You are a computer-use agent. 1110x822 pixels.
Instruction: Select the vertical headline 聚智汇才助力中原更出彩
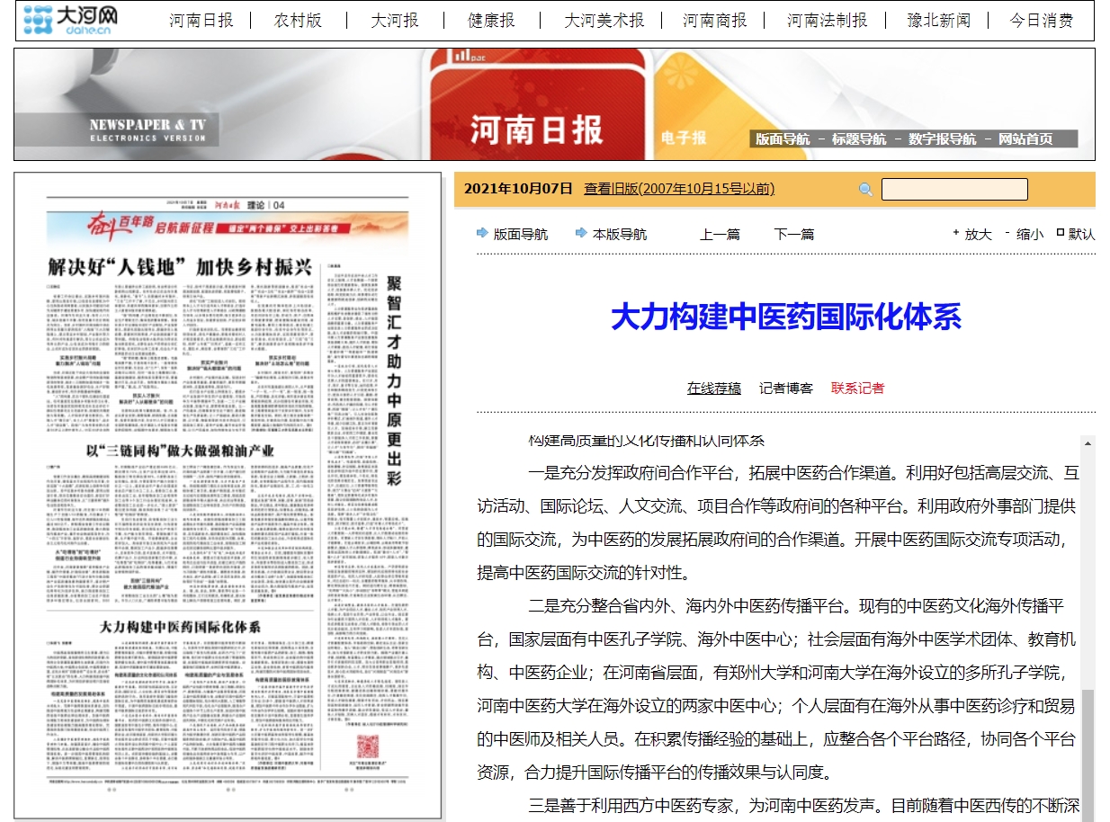pyautogui.click(x=393, y=380)
